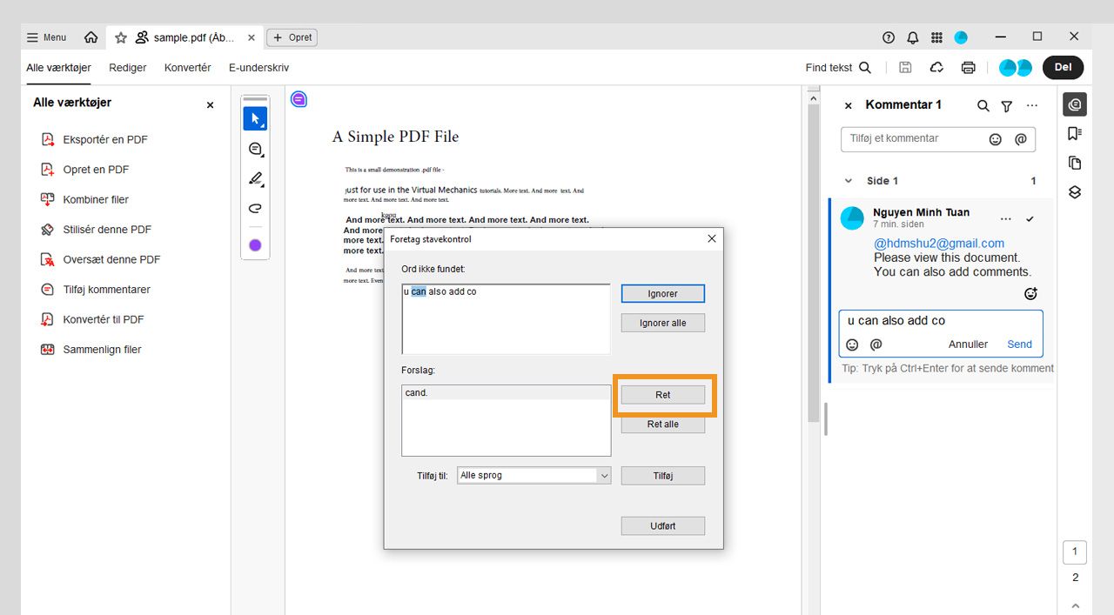Select Opret en PDF tool
The height and width of the screenshot is (615, 1114).
click(85, 170)
